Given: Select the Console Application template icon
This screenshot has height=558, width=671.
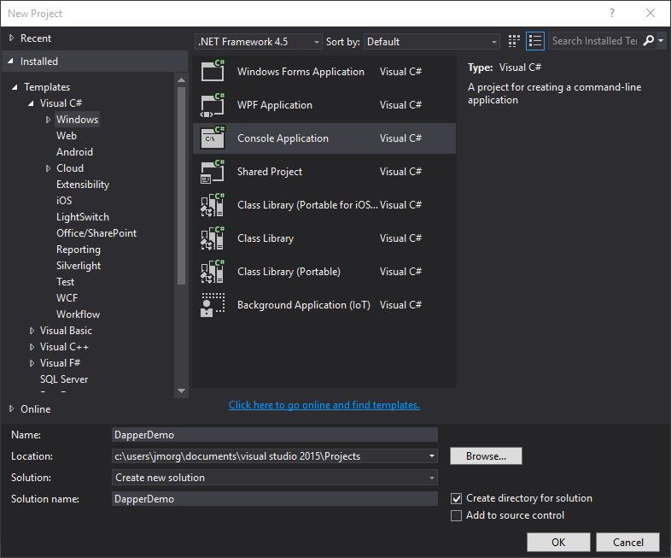Looking at the screenshot, I should click(213, 138).
